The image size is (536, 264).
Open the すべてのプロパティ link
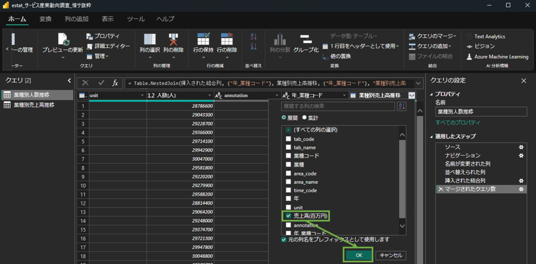458,123
